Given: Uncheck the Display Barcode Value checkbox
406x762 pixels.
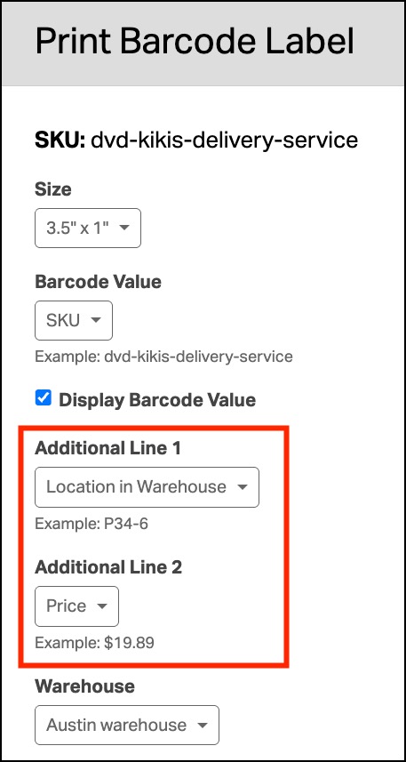Looking at the screenshot, I should tap(44, 398).
